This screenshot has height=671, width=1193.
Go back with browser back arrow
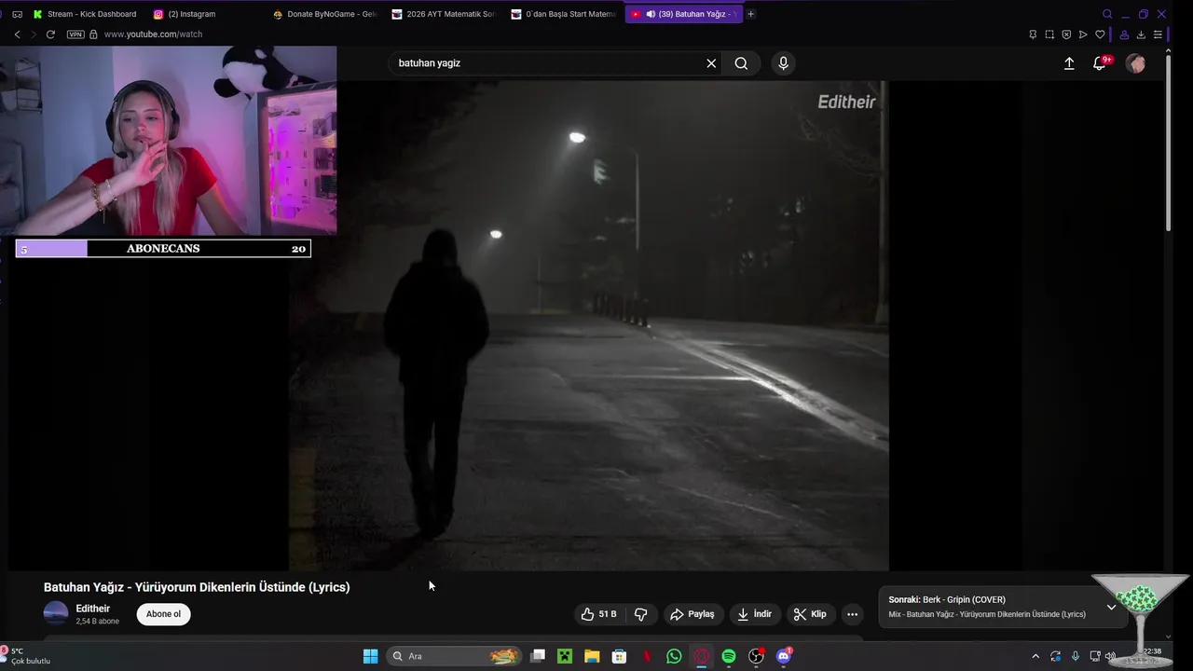click(x=17, y=34)
